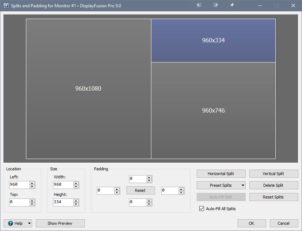Enable Auto-Fill All Splits
The height and width of the screenshot is (231, 302).
201,209
